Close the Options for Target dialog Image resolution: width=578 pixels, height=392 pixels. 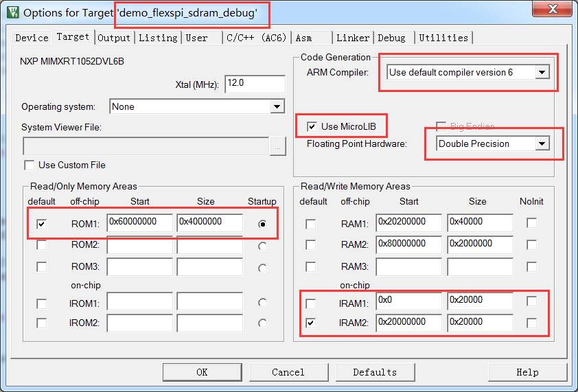pyautogui.click(x=552, y=9)
